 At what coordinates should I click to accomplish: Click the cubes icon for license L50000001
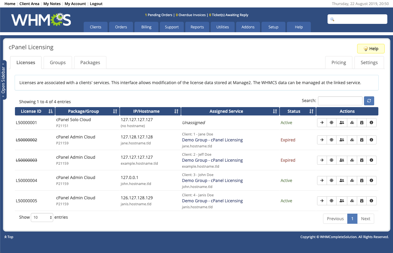(352, 123)
